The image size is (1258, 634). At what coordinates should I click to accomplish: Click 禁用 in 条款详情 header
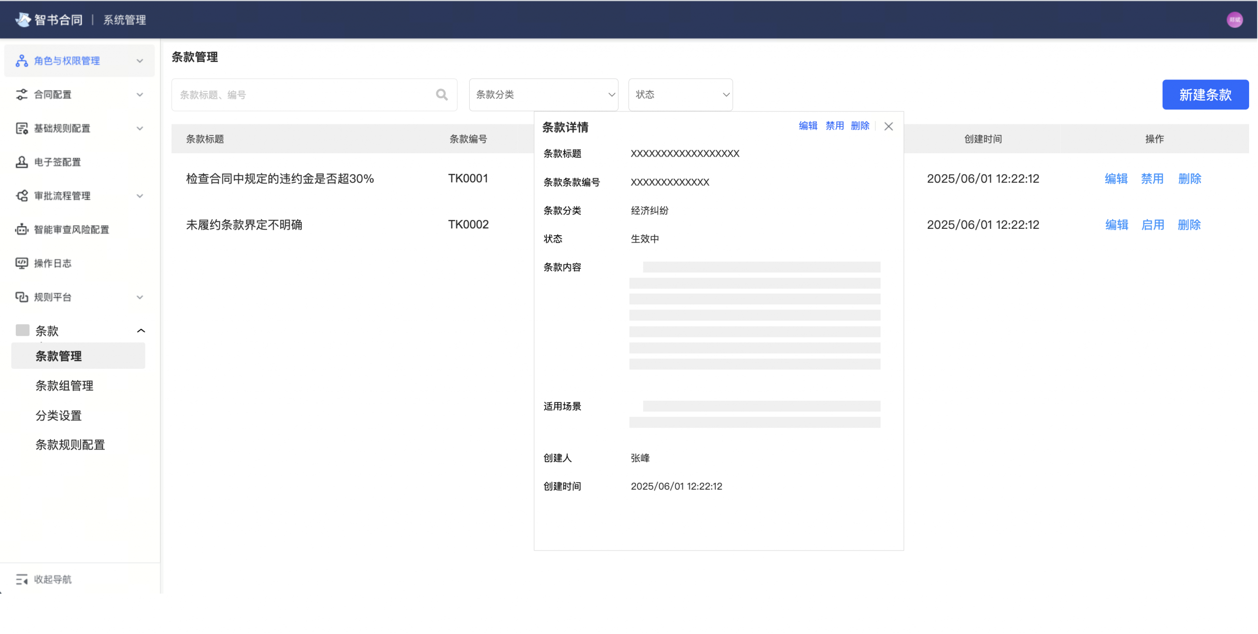(x=834, y=126)
